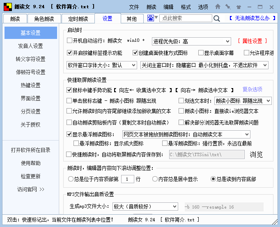This screenshot has width=280, height=227.
Task: Click the pin window icon
Action: (x=228, y=7)
